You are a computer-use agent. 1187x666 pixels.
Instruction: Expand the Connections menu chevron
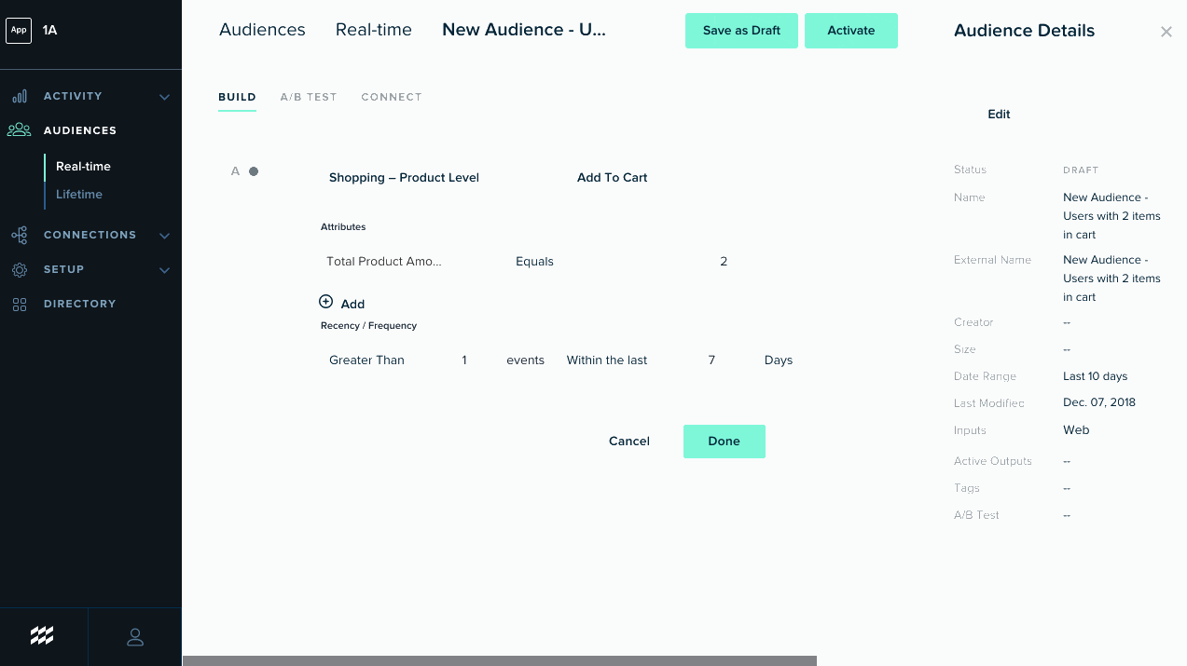(x=164, y=236)
